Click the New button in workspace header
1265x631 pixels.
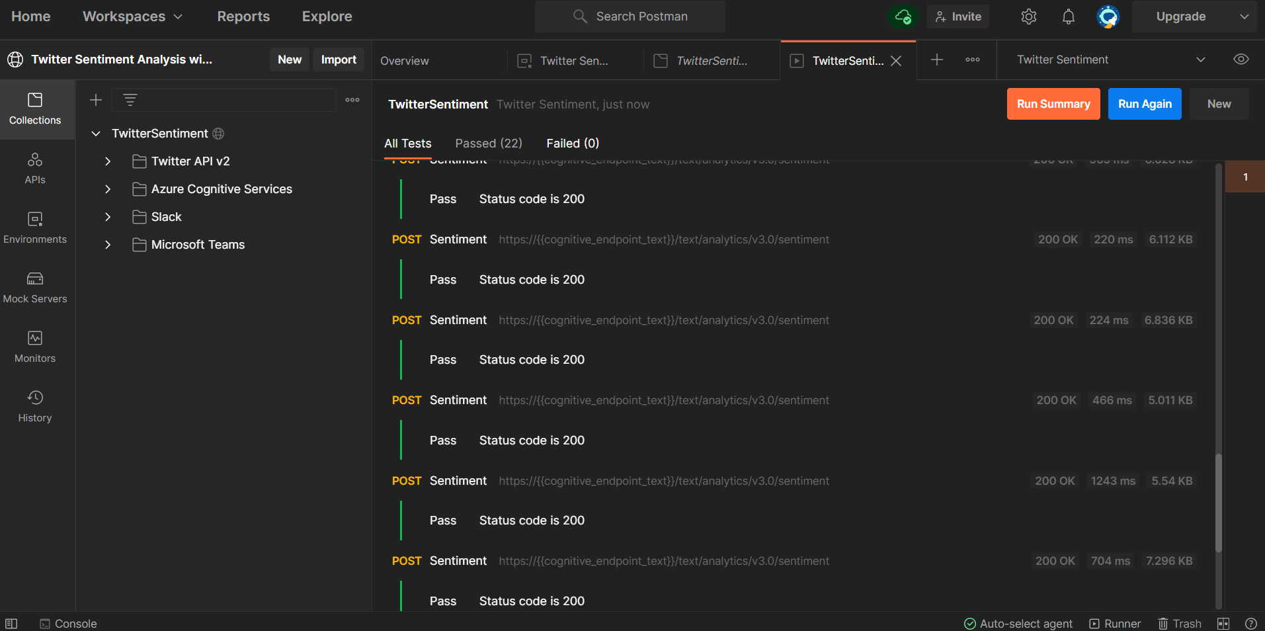click(290, 60)
